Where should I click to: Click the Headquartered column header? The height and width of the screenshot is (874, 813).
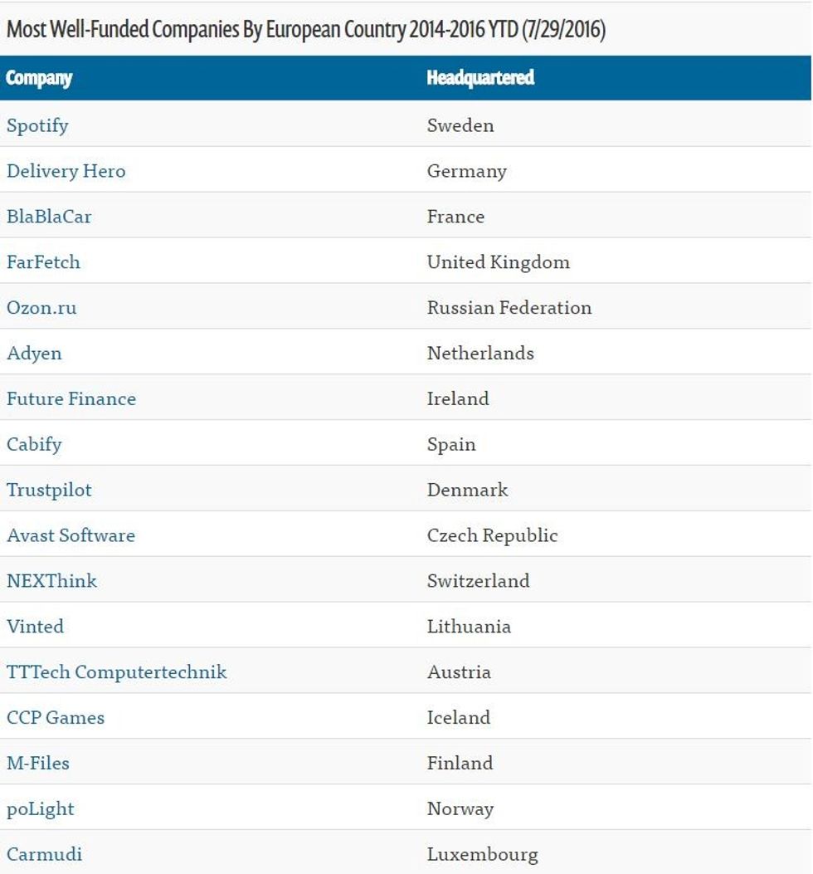tap(480, 78)
